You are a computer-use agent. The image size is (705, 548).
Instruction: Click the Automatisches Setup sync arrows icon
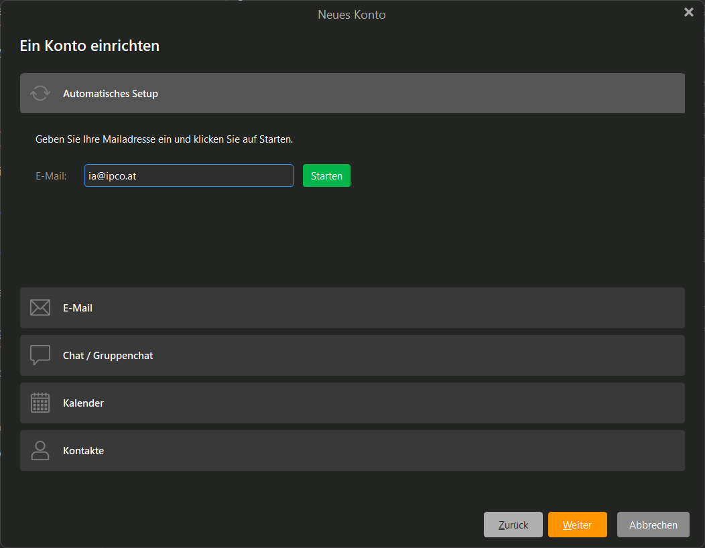40,93
